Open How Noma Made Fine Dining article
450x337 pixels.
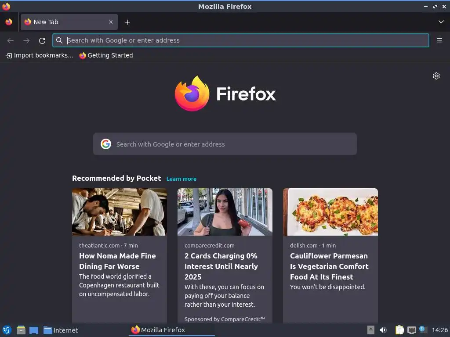pos(118,261)
